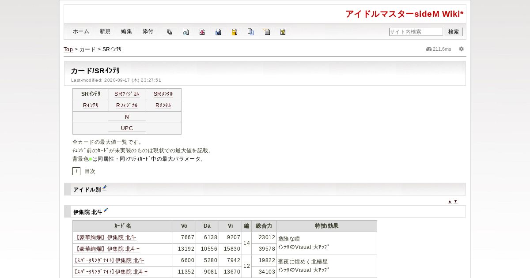The image size is (530, 278).
Task: Open 【豪華絢爛】伊集院 北斗 card link
Action: [x=105, y=237]
